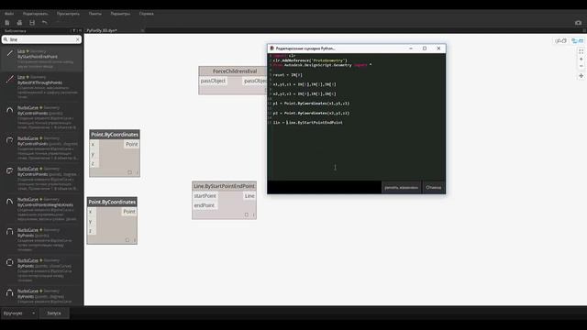Switch to the geometry background preview icon
Screen dimensions: 587x330
click(x=560, y=40)
